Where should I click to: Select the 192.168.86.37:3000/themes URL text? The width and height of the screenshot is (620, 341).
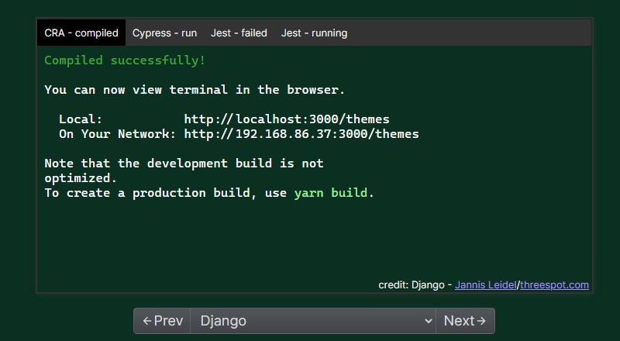pyautogui.click(x=301, y=134)
